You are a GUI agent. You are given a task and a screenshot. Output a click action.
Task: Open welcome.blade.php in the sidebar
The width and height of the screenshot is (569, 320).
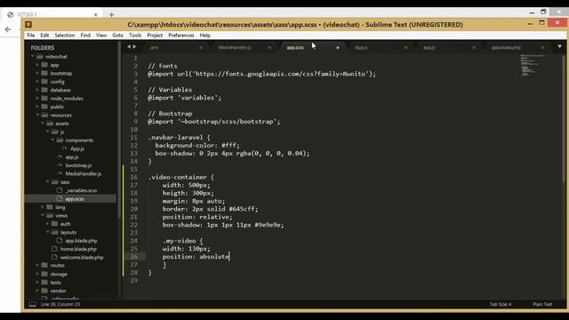click(82, 257)
